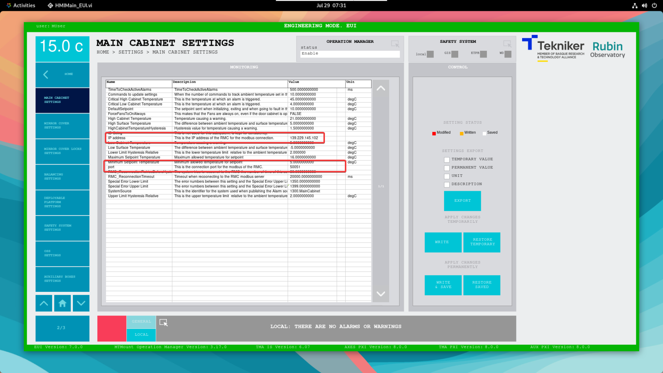Click the settings table scroll-up chevron
The width and height of the screenshot is (663, 373).
[381, 88]
